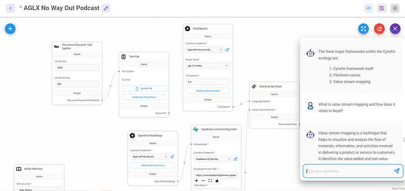Edit ChatOpenAI credential icon

point(227,49)
